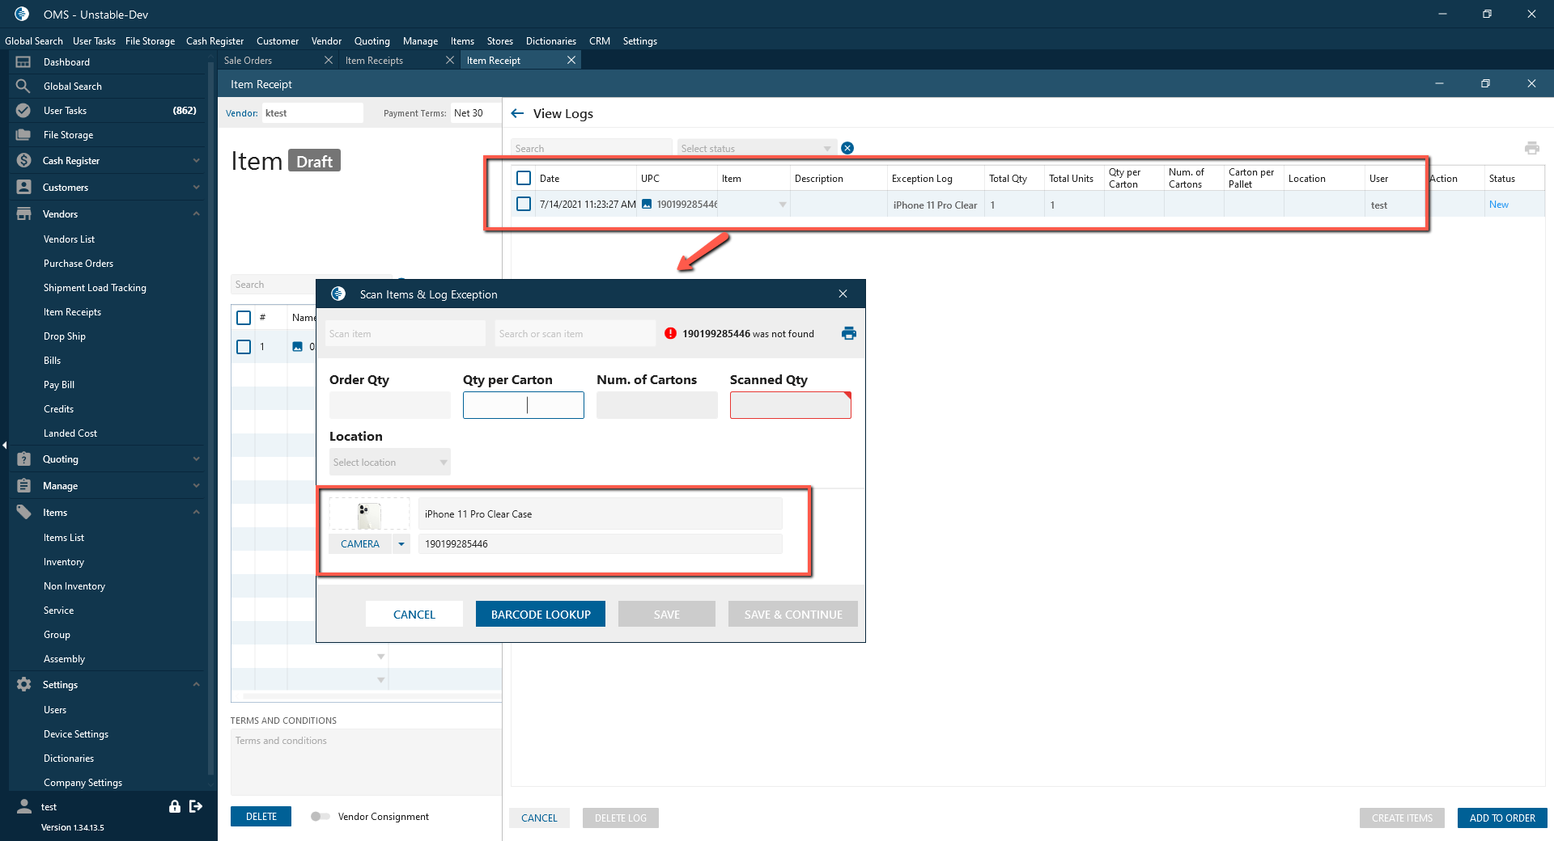Open the Stores menu

[500, 41]
